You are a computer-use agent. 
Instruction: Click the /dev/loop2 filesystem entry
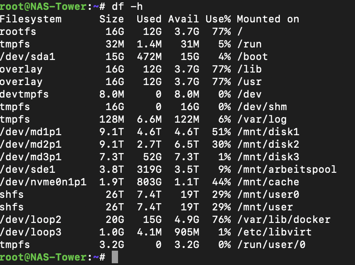(x=30, y=220)
